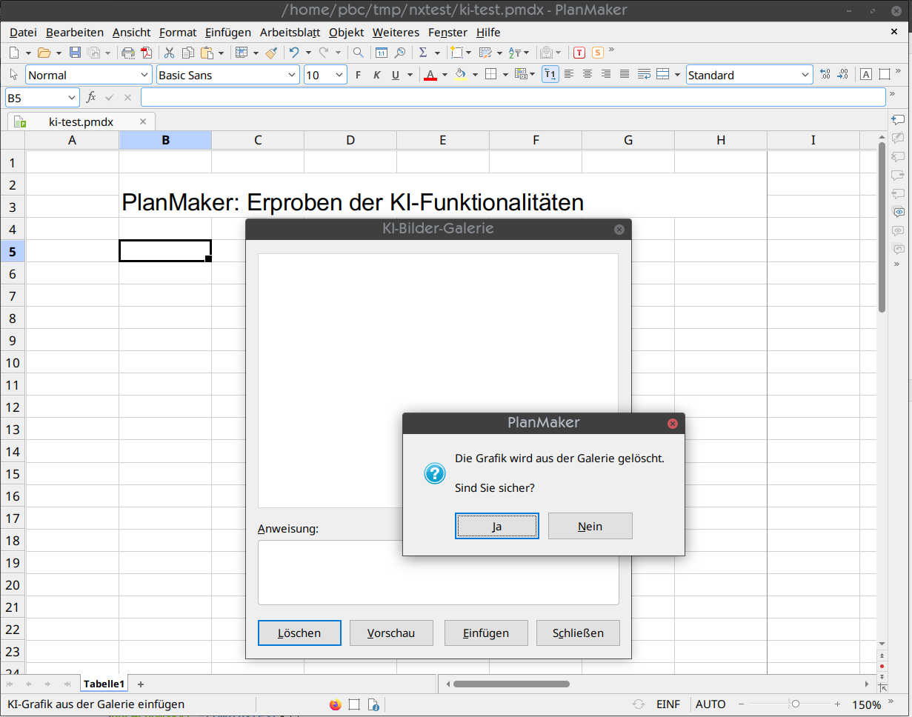Image resolution: width=912 pixels, height=717 pixels.
Task: Click the AutoSum sigma icon
Action: click(x=423, y=53)
